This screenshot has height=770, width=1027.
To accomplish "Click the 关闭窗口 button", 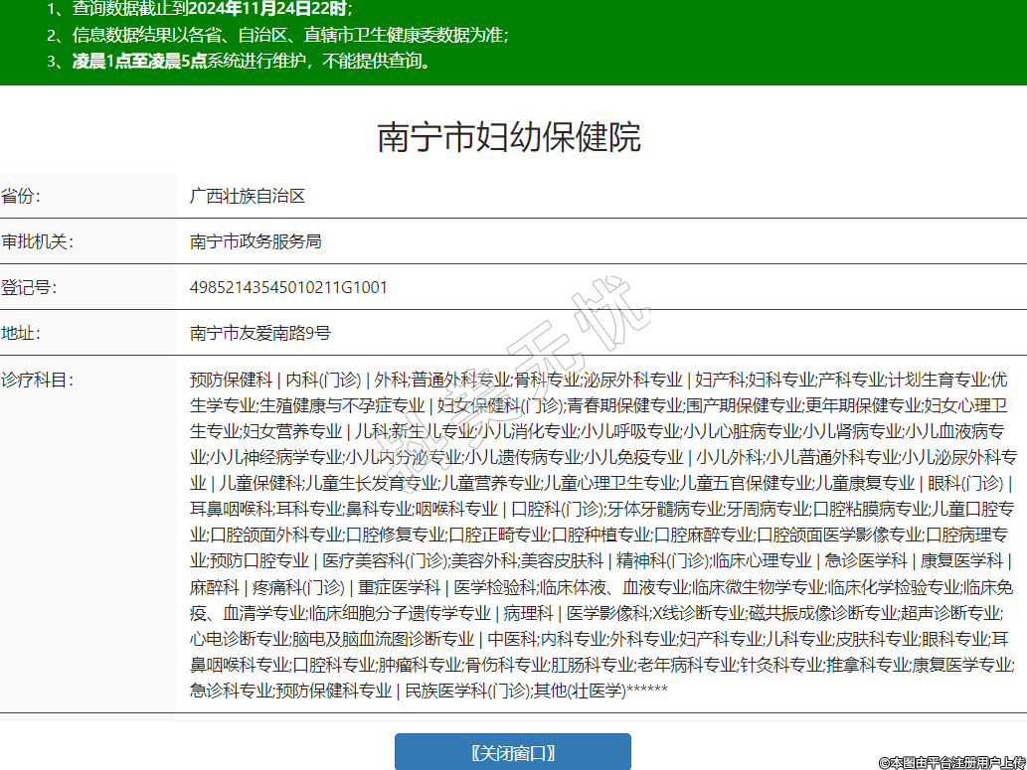I will click(512, 752).
